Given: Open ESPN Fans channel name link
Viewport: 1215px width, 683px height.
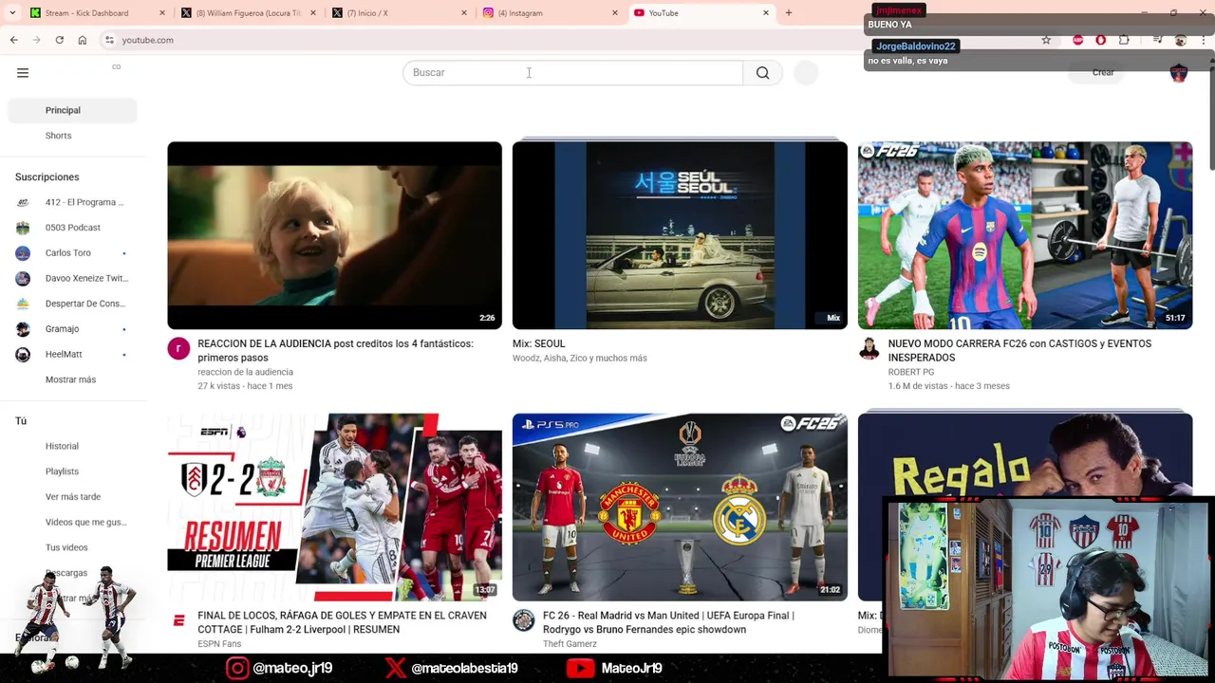Looking at the screenshot, I should point(219,644).
